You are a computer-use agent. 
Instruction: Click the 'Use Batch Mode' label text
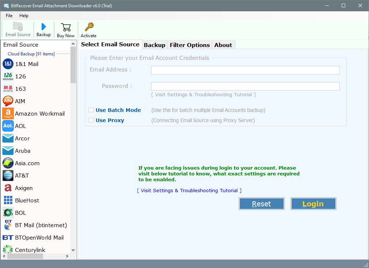coord(118,110)
